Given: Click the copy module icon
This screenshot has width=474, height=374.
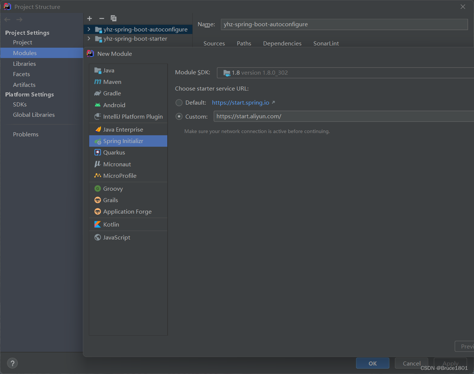Looking at the screenshot, I should click(x=114, y=18).
